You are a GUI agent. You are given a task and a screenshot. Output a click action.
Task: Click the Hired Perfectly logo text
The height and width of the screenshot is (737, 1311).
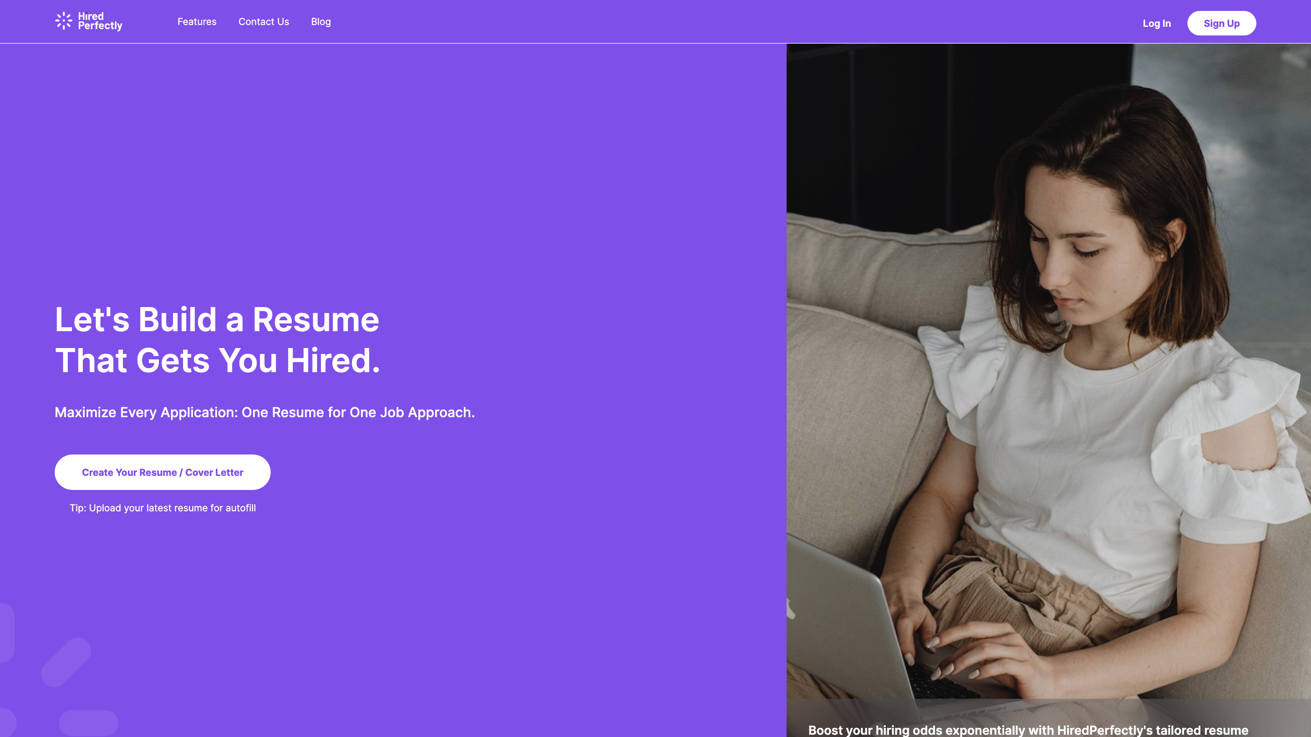coord(100,21)
